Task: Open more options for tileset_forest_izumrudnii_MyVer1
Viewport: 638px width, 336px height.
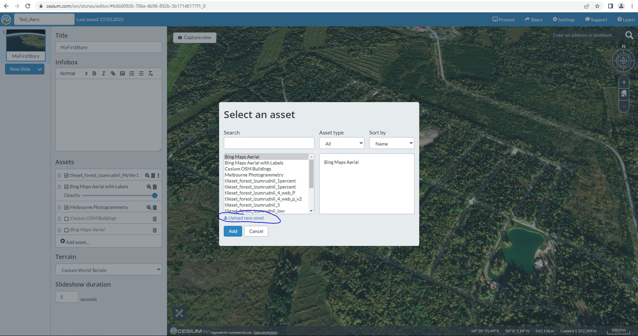Action: pos(158,175)
